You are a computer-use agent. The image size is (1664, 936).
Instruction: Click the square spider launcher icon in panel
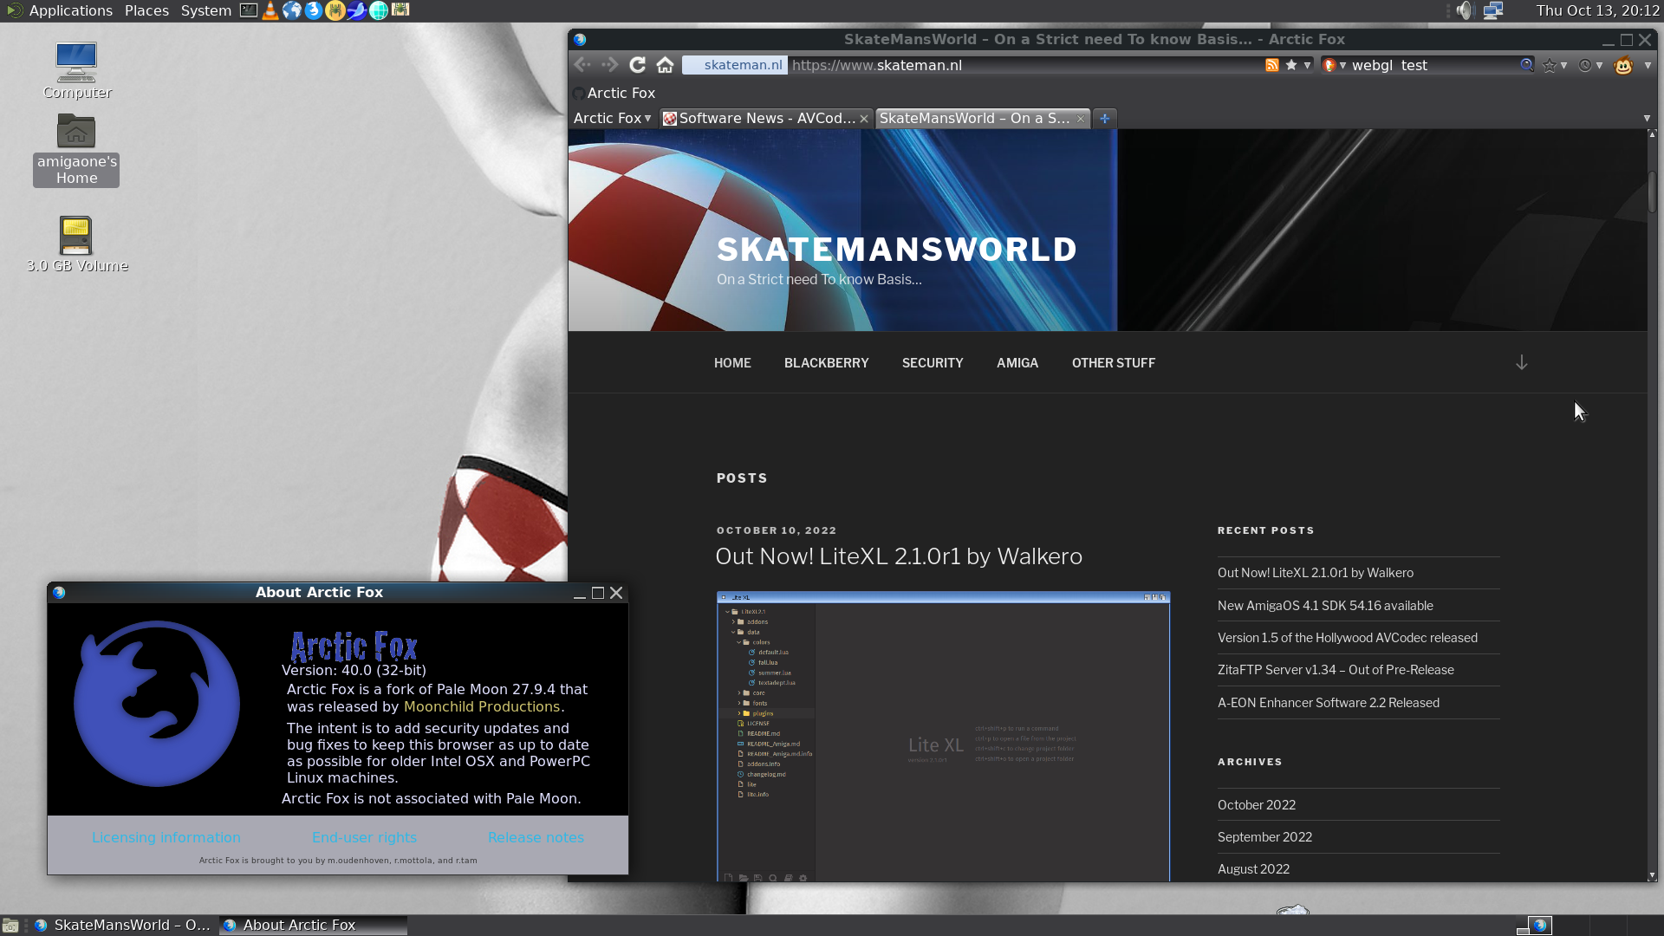tap(400, 10)
